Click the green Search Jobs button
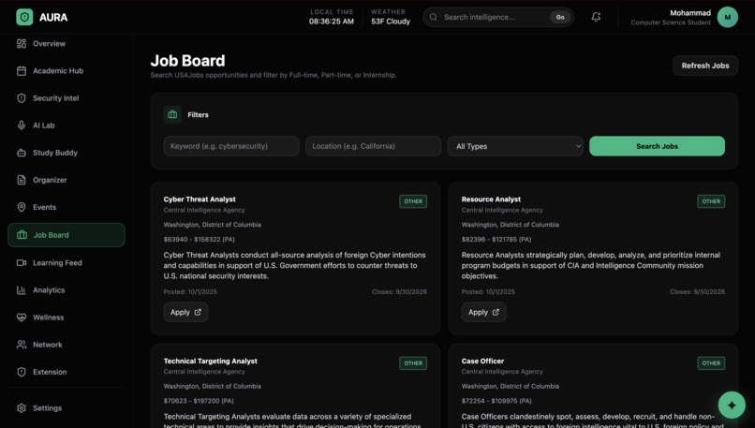Viewport: 755px width, 428px height. (657, 146)
